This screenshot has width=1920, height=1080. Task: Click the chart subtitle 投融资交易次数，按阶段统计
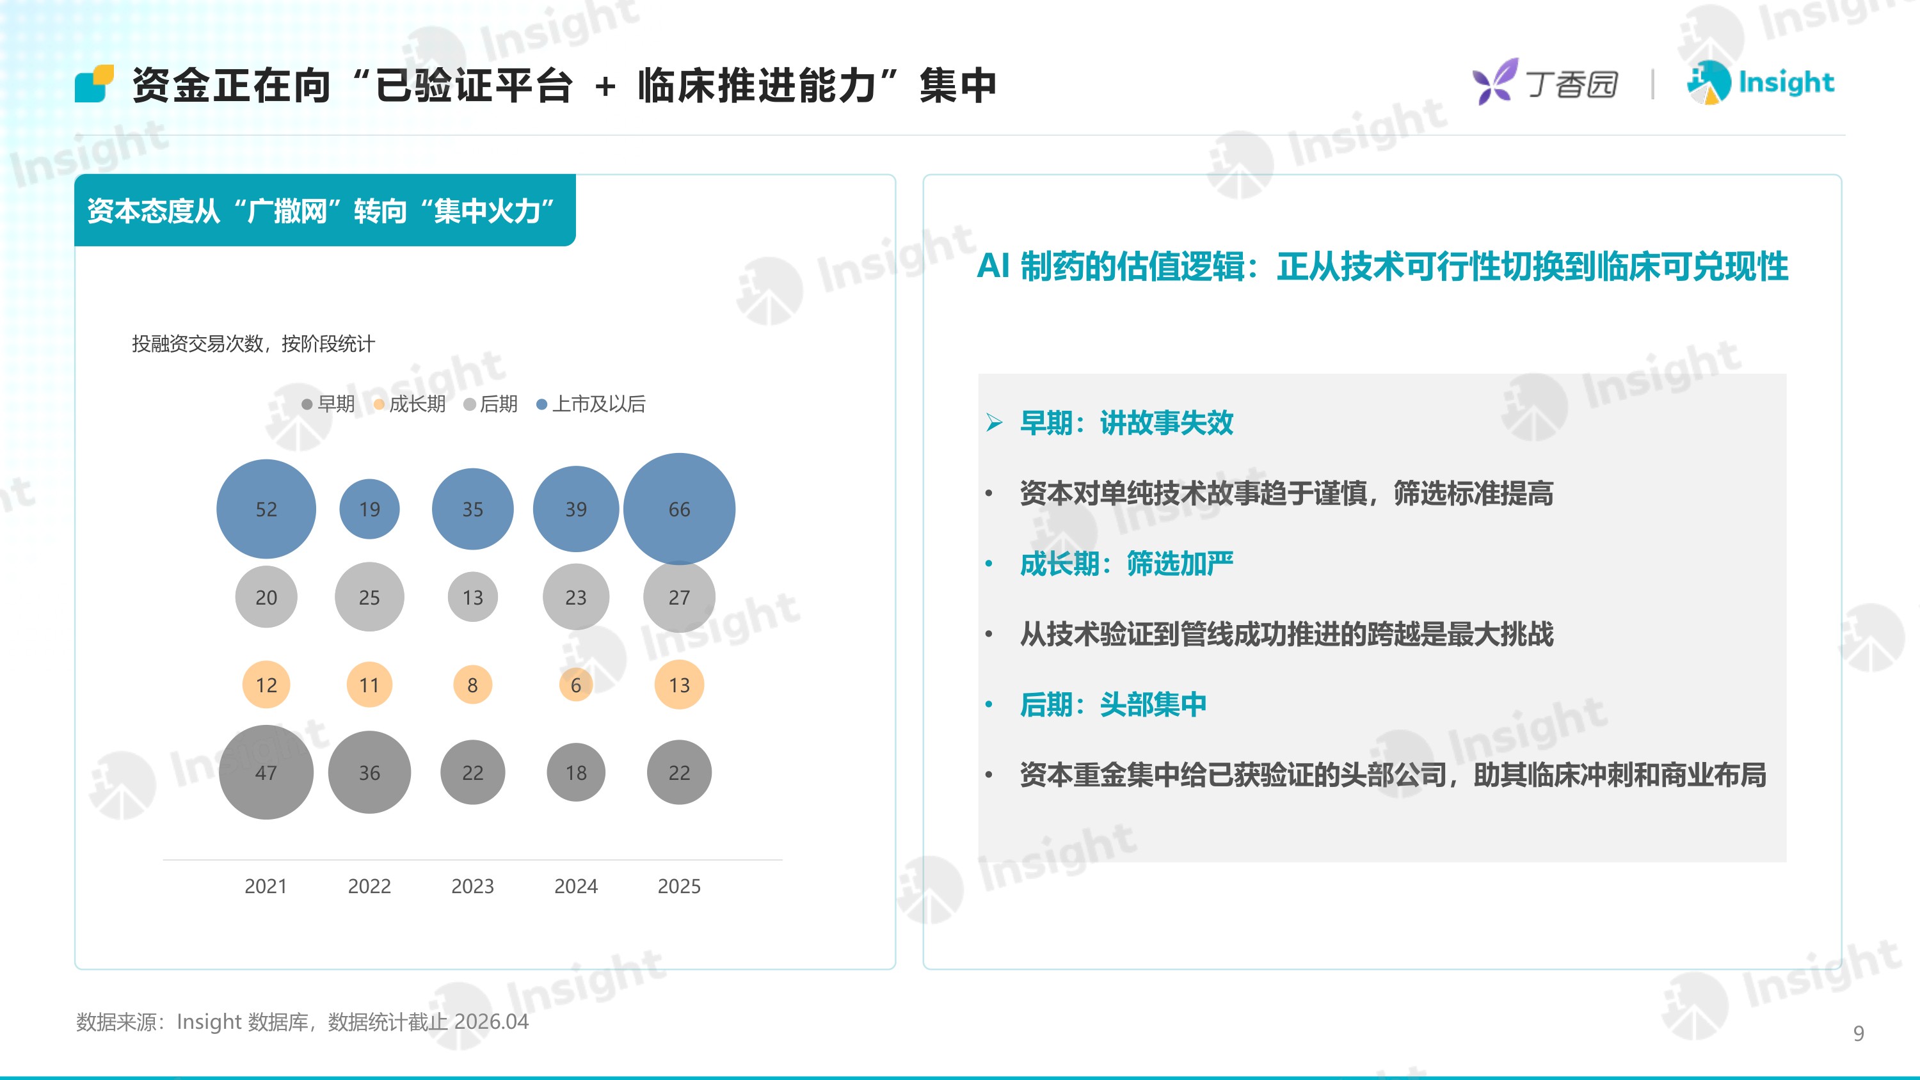click(253, 344)
